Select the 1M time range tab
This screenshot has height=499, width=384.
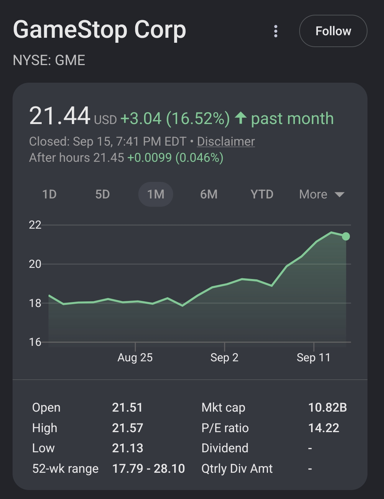pyautogui.click(x=156, y=194)
